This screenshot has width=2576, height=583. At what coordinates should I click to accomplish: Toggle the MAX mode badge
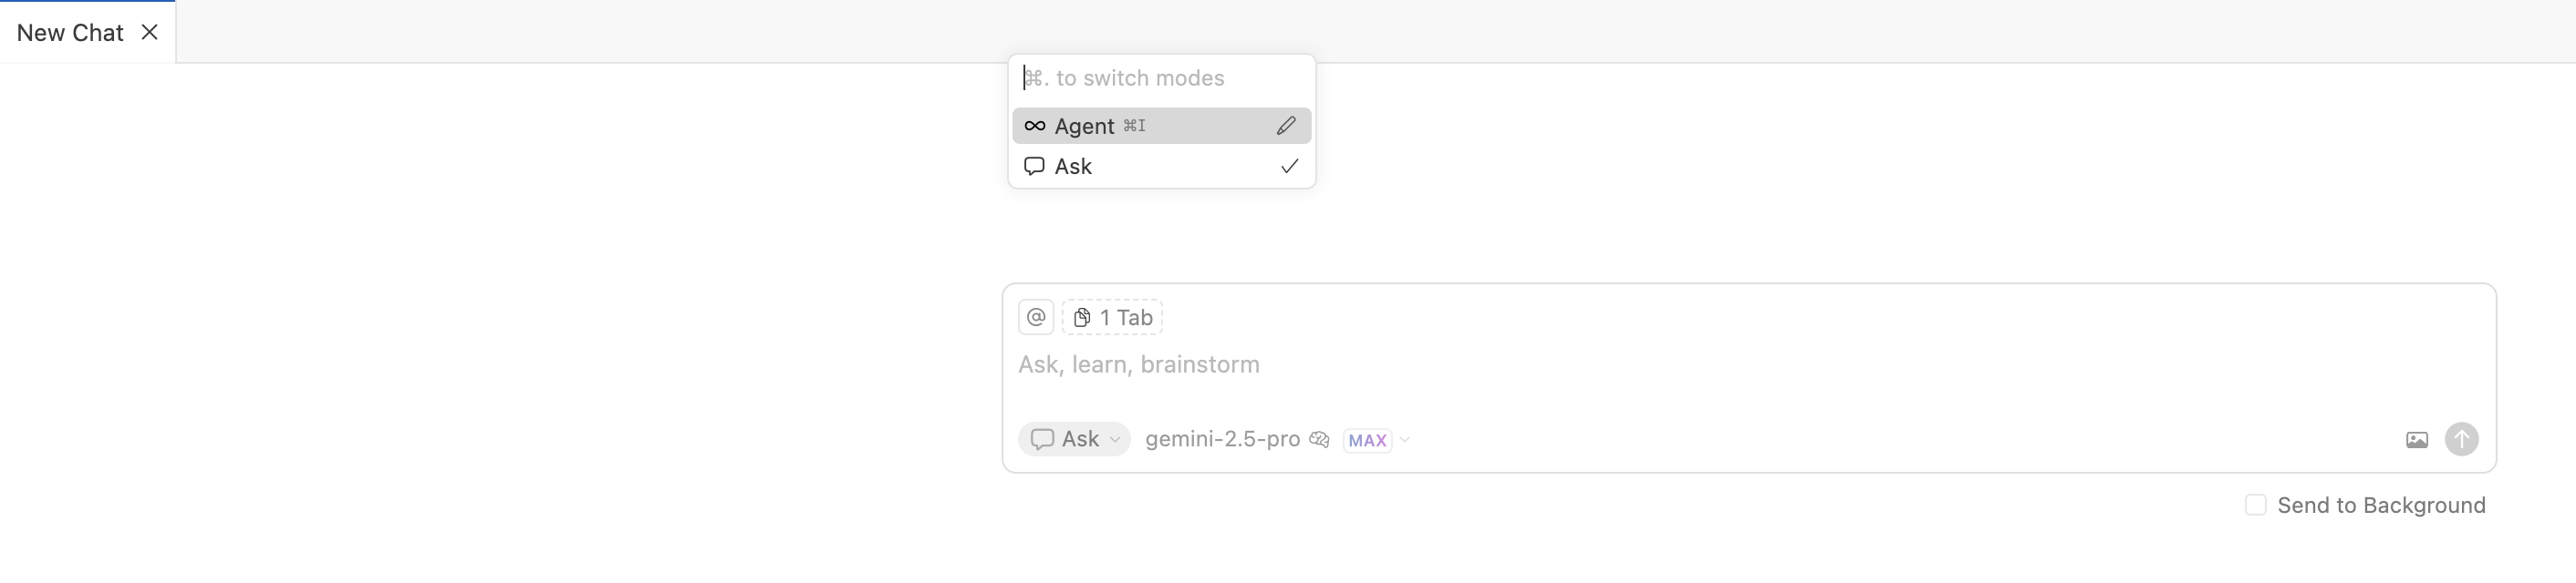(x=1367, y=440)
